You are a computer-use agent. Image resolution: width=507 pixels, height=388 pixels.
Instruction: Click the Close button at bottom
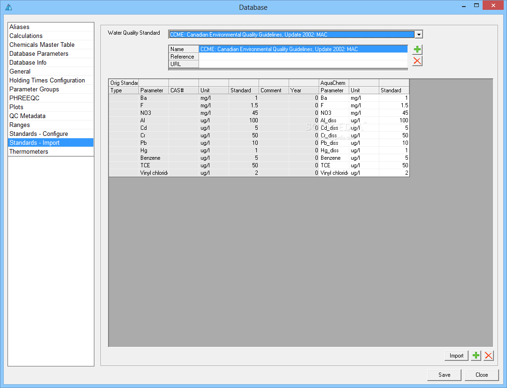tap(482, 375)
